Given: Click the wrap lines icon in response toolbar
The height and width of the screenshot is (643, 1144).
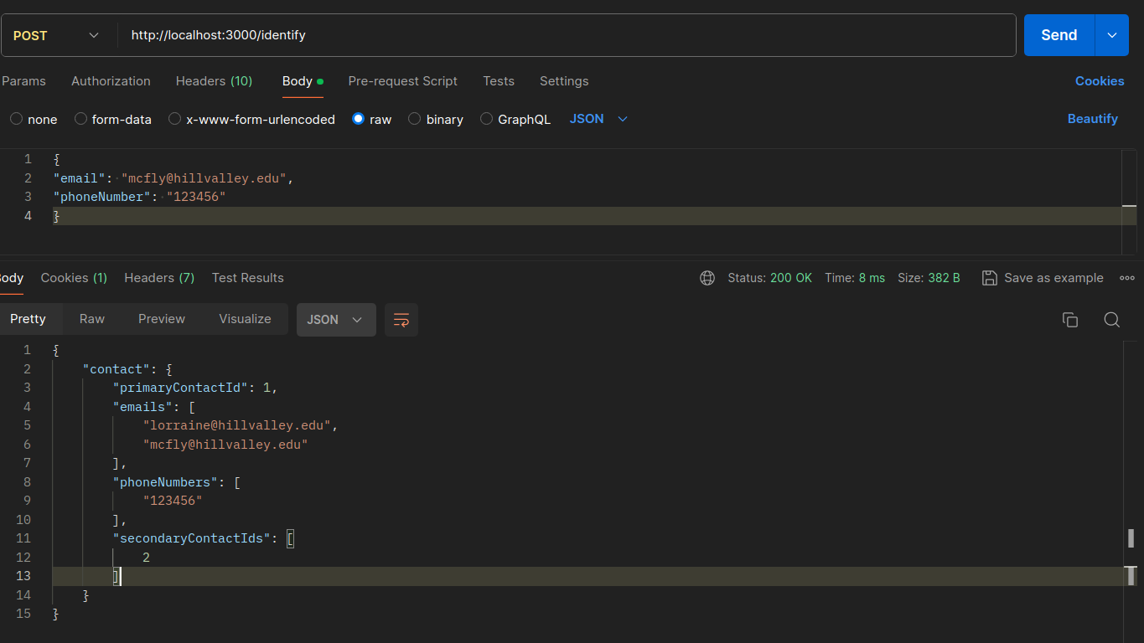Looking at the screenshot, I should [x=401, y=320].
